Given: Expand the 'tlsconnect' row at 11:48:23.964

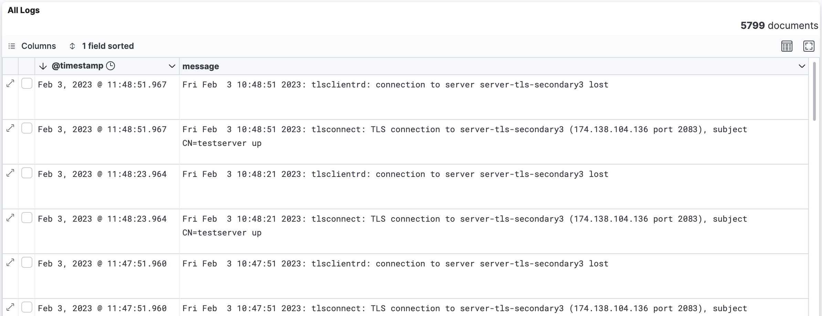Looking at the screenshot, I should 11,218.
